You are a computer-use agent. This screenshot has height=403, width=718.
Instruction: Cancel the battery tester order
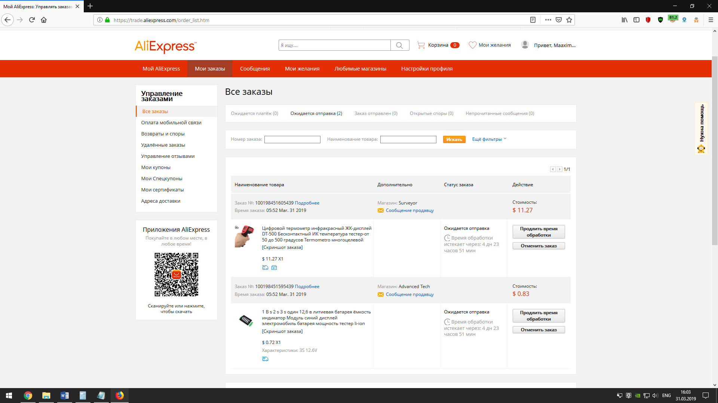point(538,330)
